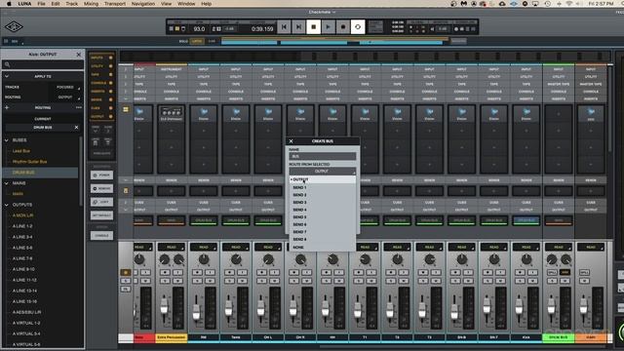
Task: Clear the current DRUM BUS routing with X
Action: tap(76, 128)
